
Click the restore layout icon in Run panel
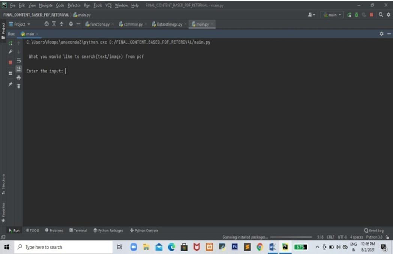tap(10, 73)
